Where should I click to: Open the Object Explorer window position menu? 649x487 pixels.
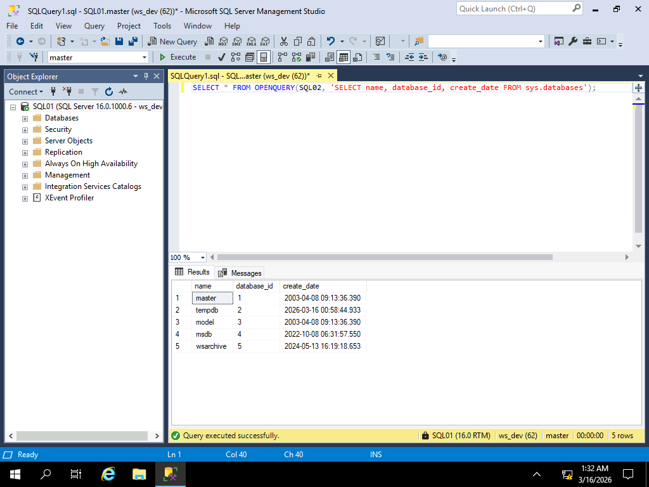click(136, 76)
